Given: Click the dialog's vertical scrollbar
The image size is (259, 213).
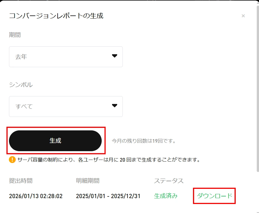Looking at the screenshot, I should (x=258, y=89).
